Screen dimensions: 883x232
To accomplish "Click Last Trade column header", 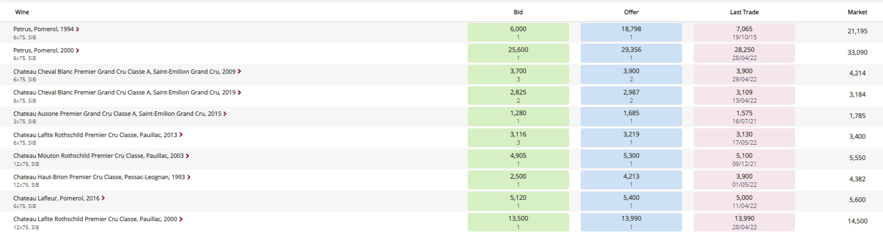I will (744, 12).
